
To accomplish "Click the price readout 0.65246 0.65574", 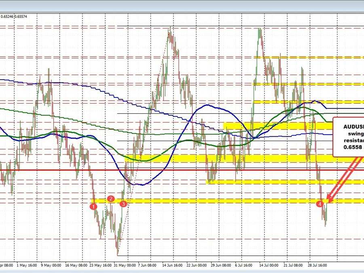I will (x=14, y=17).
